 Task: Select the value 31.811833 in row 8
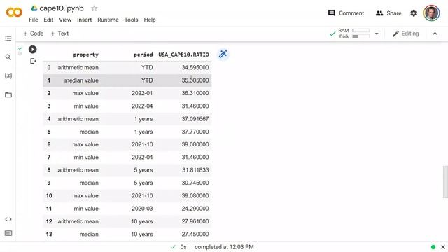click(195, 170)
